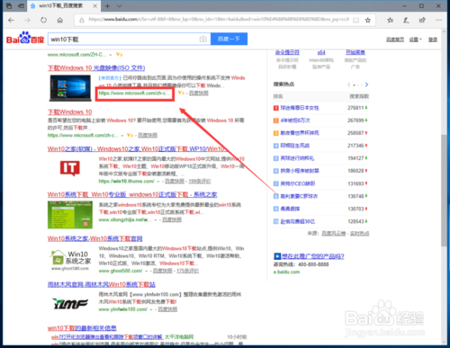
Task: Click the lock icon in address bar
Action: [x=81, y=20]
